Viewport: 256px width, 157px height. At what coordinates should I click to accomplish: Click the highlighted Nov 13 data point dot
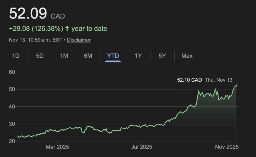click(236, 86)
